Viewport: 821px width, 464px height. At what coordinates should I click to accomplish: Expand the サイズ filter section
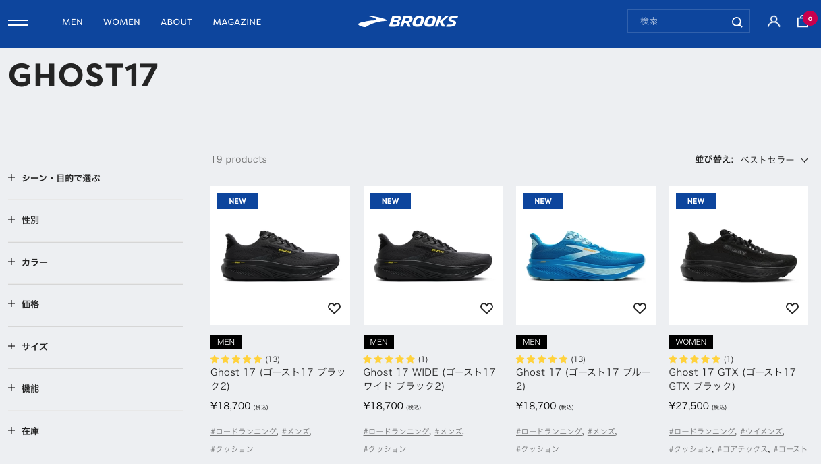point(34,347)
